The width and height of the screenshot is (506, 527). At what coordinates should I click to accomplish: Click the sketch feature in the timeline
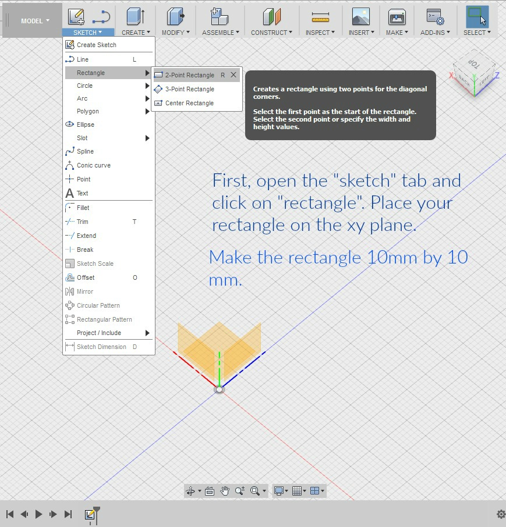click(90, 515)
